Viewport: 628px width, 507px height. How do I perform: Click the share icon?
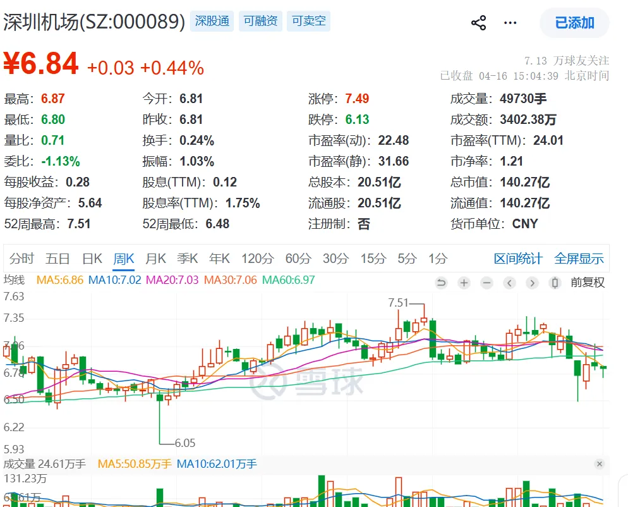(478, 23)
